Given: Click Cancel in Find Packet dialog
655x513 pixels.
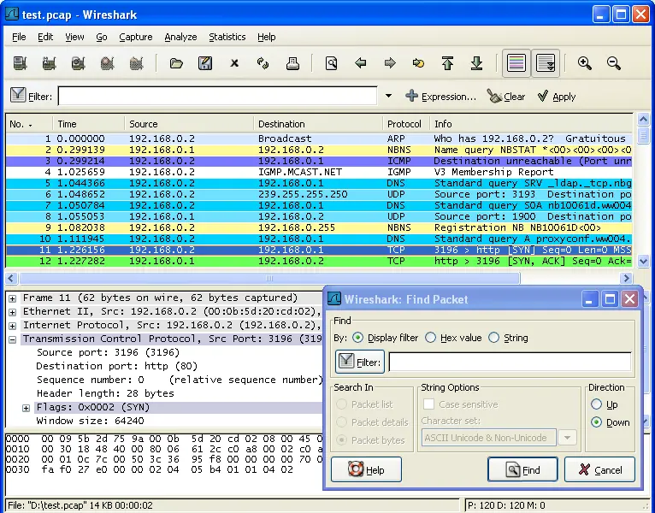Looking at the screenshot, I should tap(599, 469).
